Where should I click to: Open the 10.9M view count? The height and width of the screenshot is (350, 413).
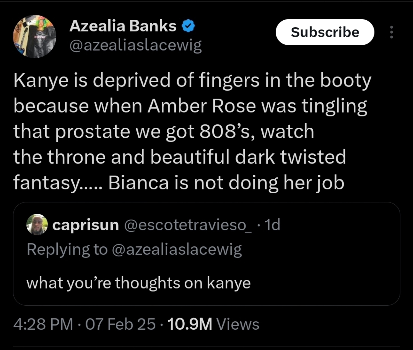[x=190, y=324]
